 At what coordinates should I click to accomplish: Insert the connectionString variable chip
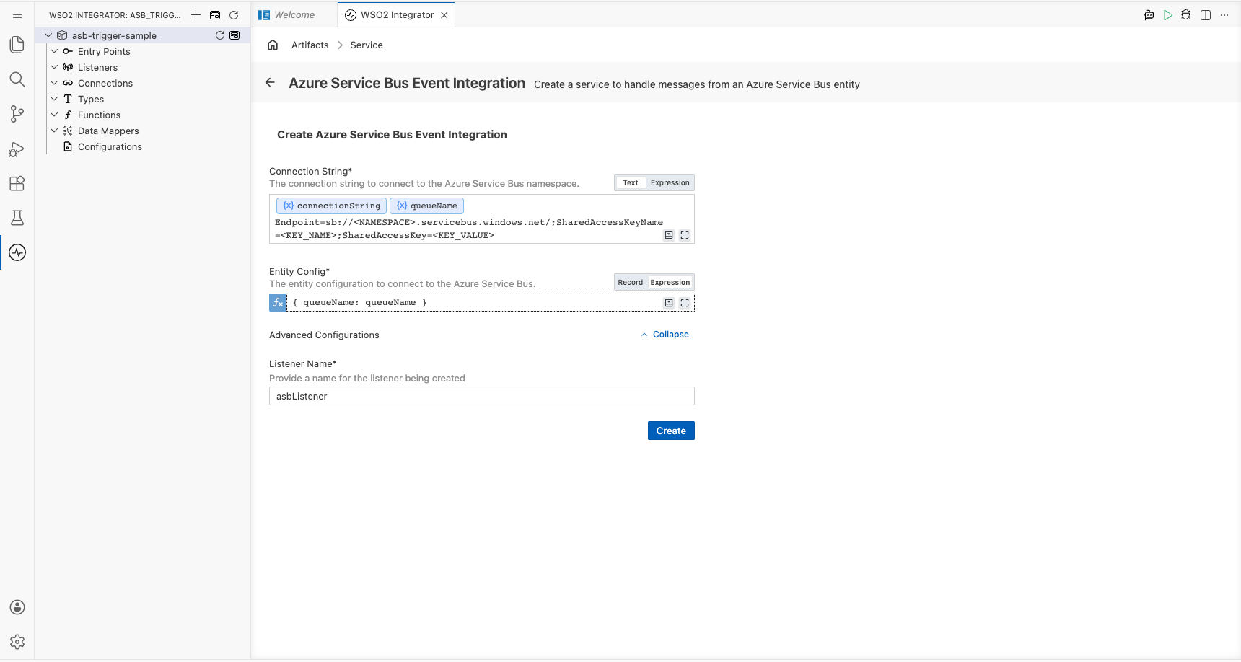(331, 206)
